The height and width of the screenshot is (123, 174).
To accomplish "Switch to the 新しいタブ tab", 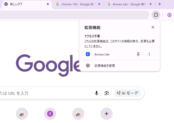I will click(27, 4).
